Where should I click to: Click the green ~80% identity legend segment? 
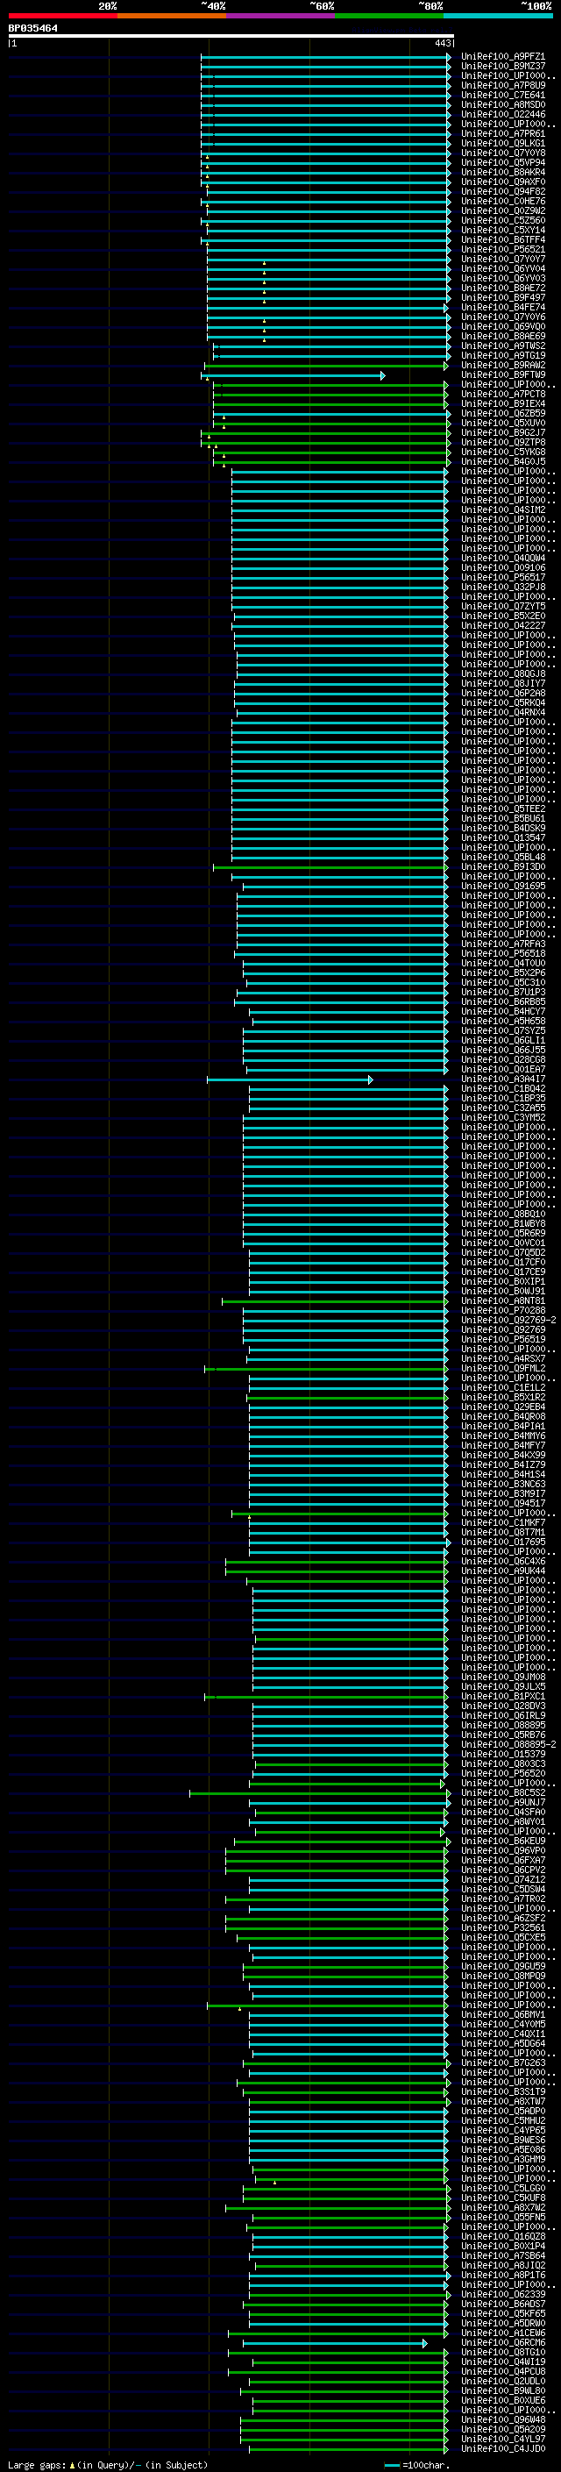389,16
